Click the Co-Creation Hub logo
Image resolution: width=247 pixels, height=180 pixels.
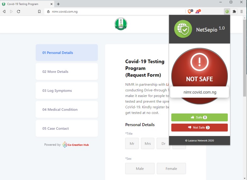(76, 145)
